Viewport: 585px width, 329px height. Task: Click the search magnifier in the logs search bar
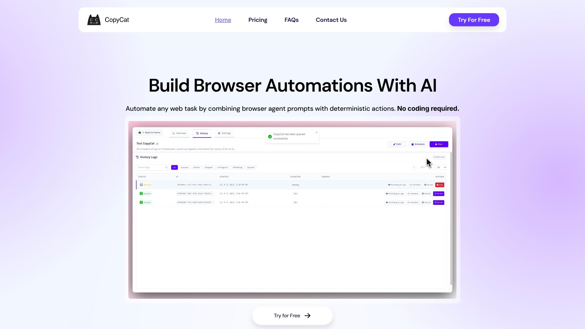coord(166,167)
